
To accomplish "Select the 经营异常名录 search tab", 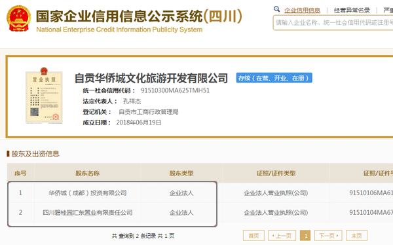I will pos(352,10).
